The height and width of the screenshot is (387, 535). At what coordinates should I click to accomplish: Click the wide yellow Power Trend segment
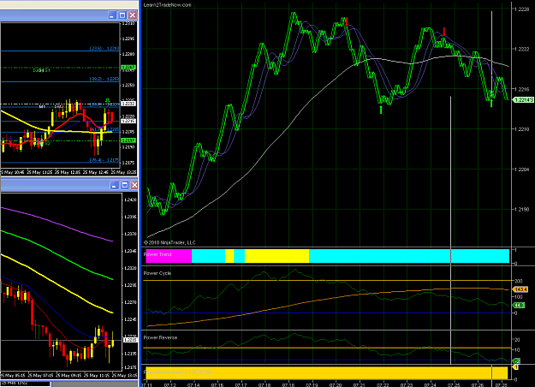coord(276,256)
